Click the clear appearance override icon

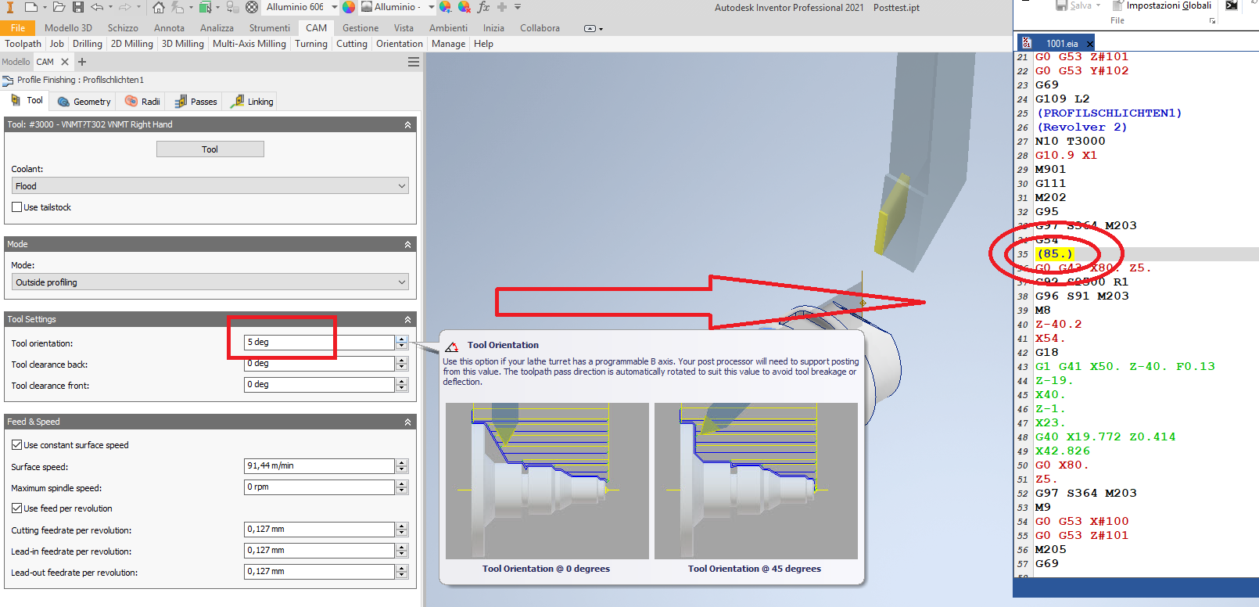point(465,7)
